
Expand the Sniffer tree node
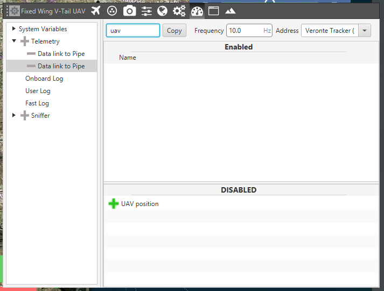[x=13, y=115]
